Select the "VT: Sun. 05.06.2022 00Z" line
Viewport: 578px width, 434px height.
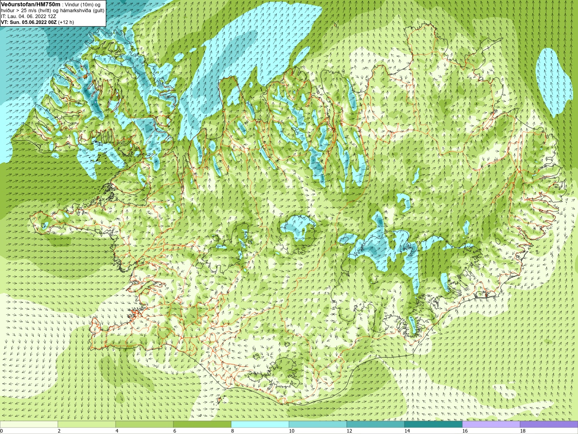coord(28,22)
